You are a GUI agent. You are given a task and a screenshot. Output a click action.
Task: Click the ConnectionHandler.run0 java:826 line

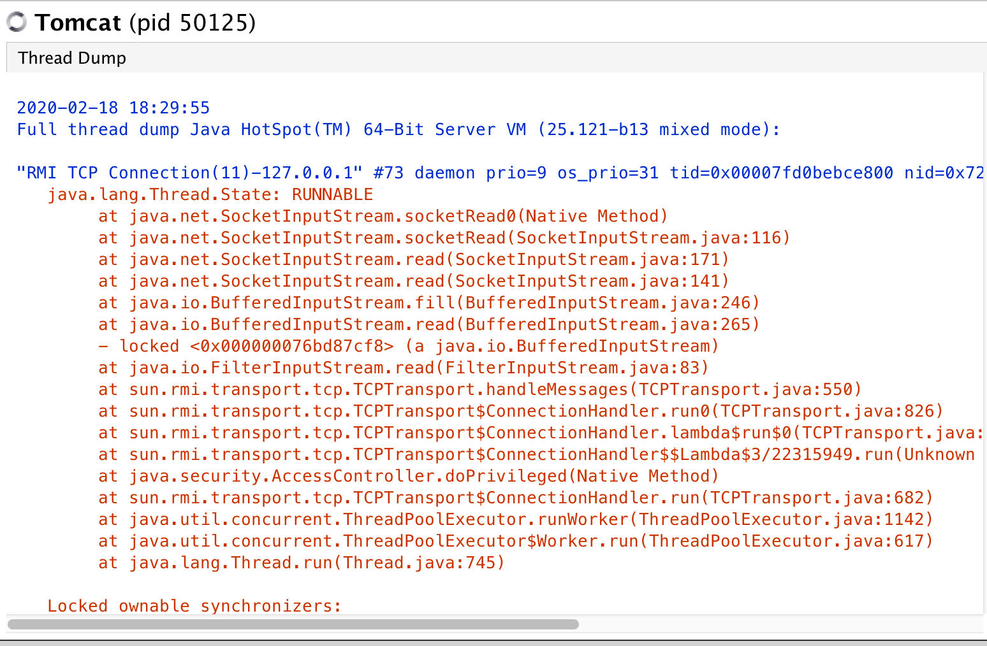coord(521,411)
